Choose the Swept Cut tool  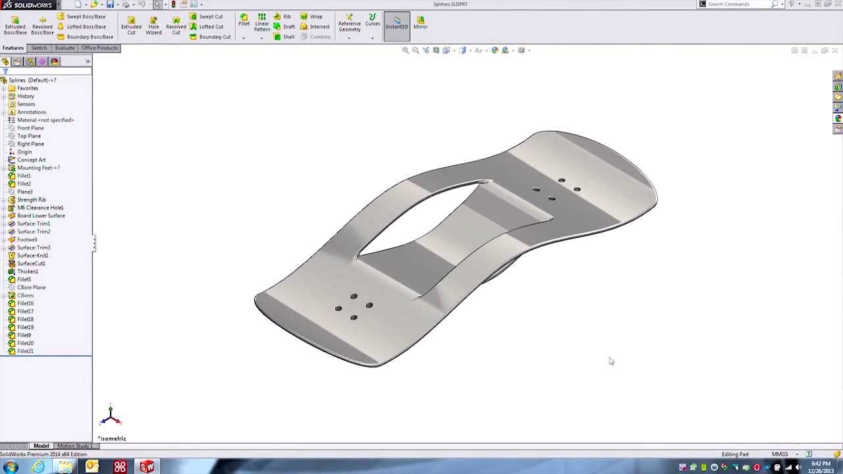click(x=206, y=16)
